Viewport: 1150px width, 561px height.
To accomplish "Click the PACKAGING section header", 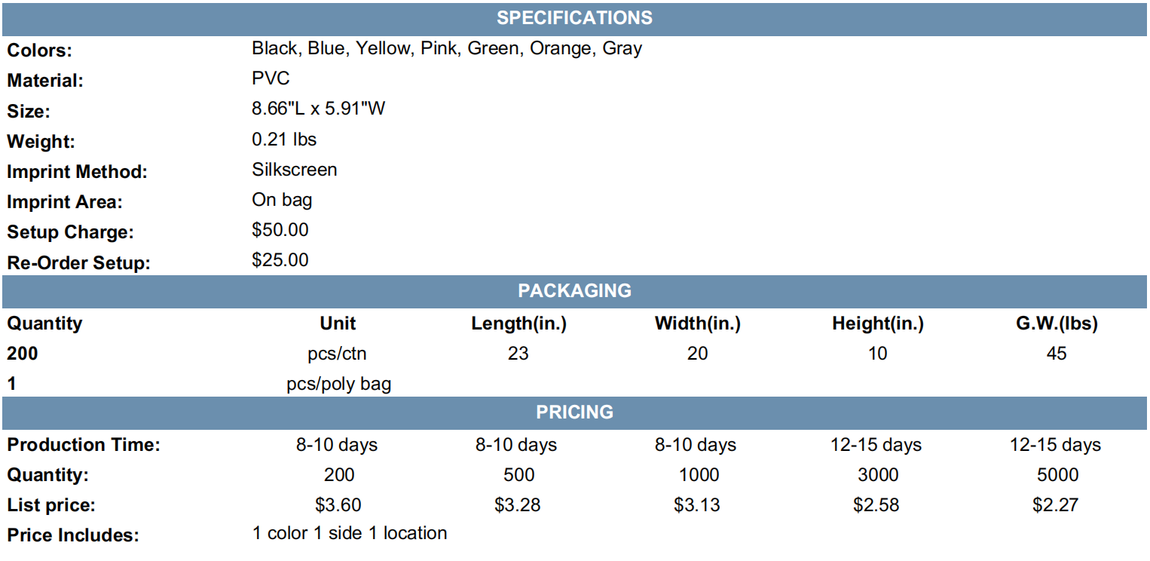I will point(575,291).
